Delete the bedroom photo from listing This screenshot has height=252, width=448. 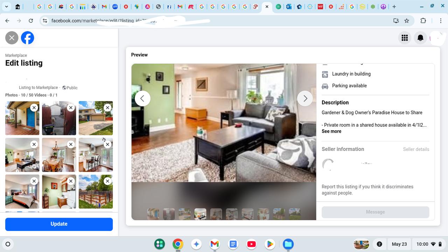(x=34, y=181)
